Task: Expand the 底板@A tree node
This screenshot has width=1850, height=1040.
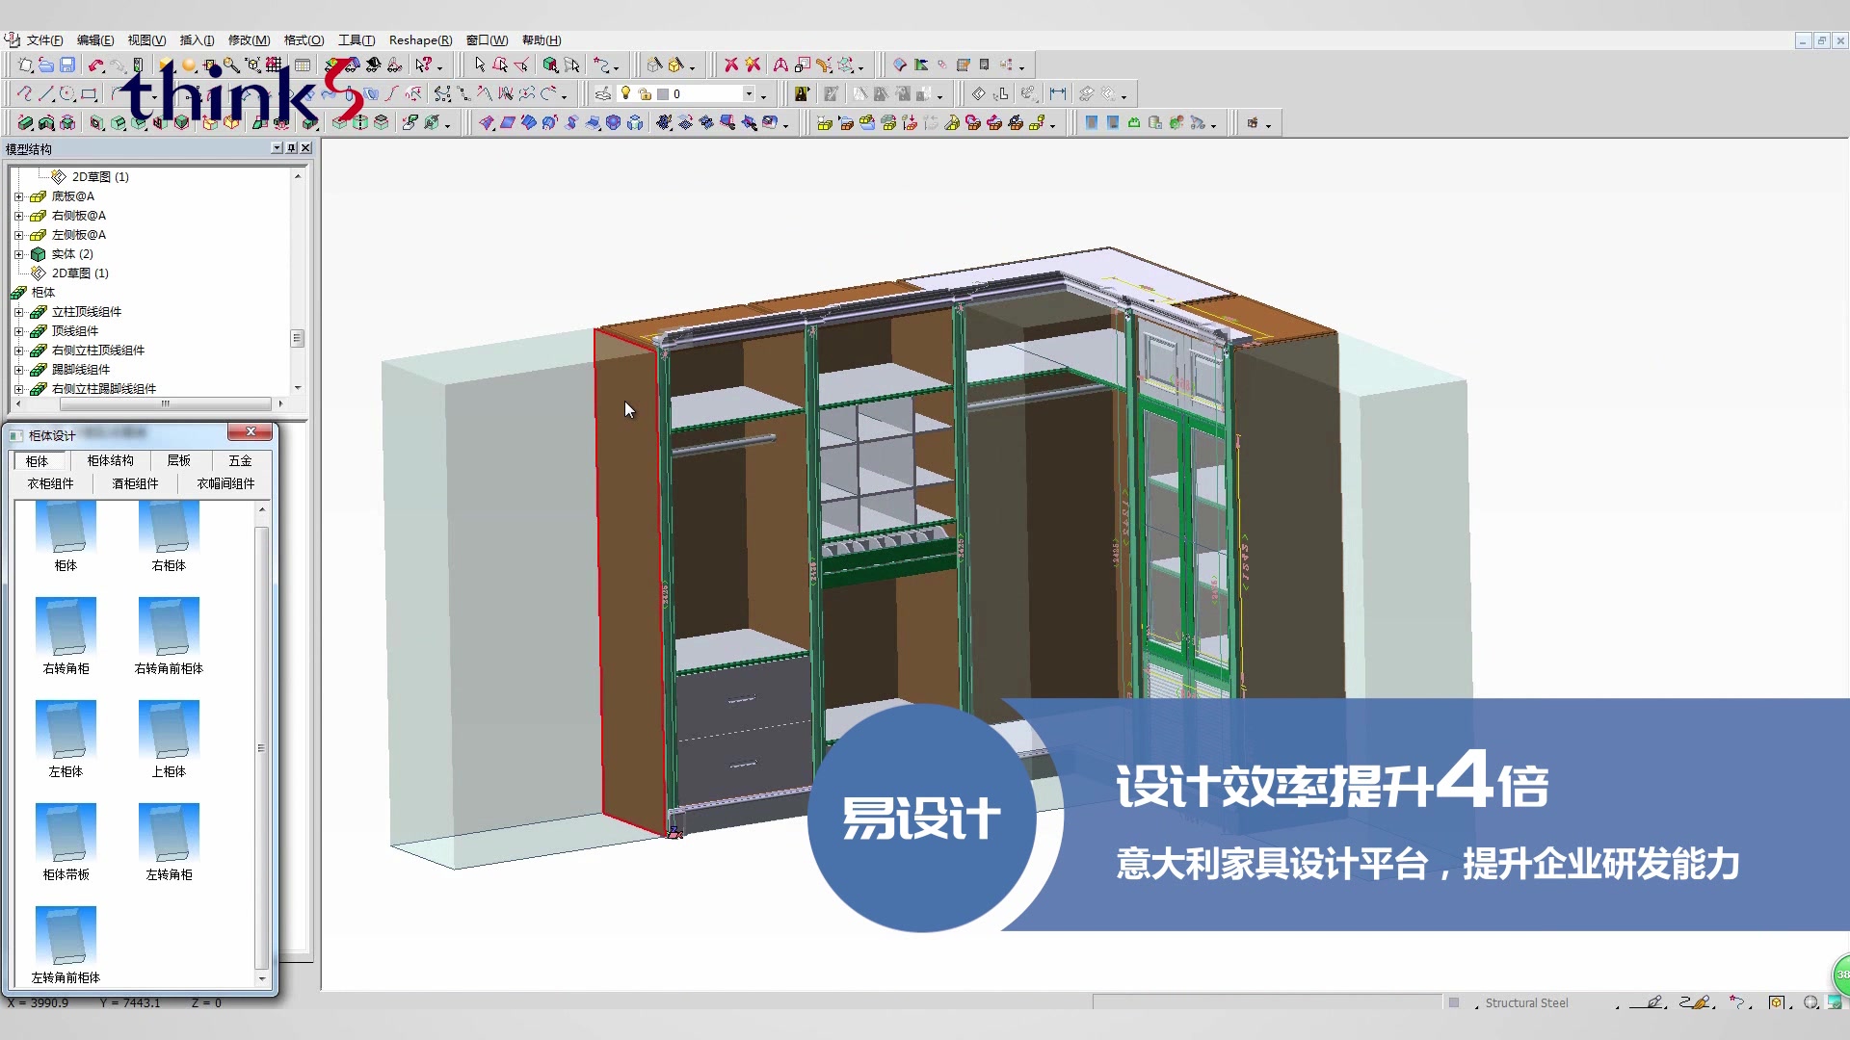Action: click(x=18, y=196)
